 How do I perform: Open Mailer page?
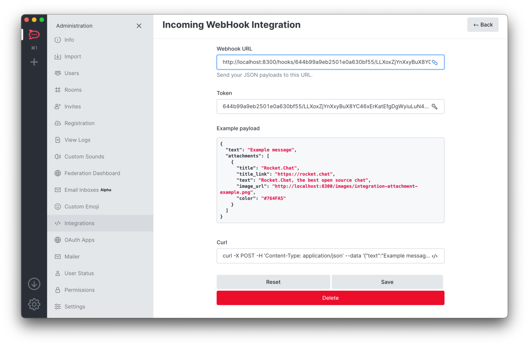pyautogui.click(x=100, y=257)
